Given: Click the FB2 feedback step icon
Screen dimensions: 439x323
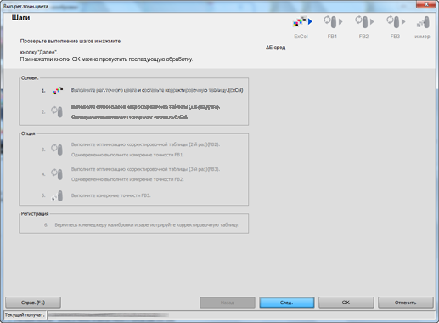Looking at the screenshot, I should [364, 22].
